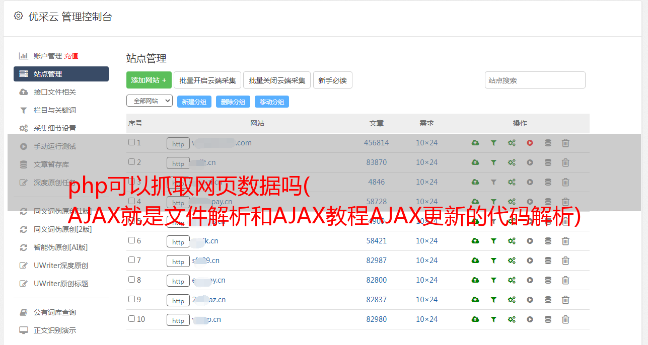Screen dimensions: 648x345
Task: Click the trash icon in row 1
Action: click(x=565, y=143)
